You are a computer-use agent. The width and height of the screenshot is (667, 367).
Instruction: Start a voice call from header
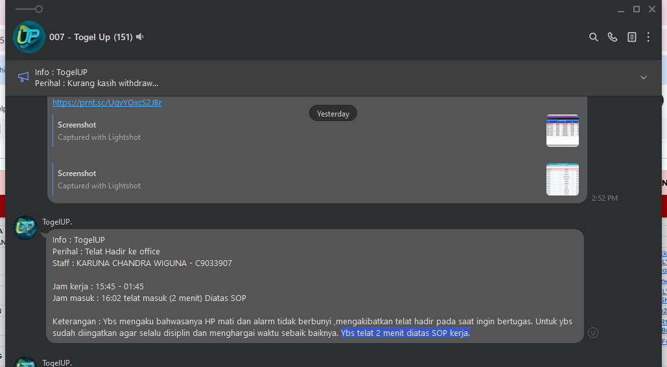coord(613,38)
